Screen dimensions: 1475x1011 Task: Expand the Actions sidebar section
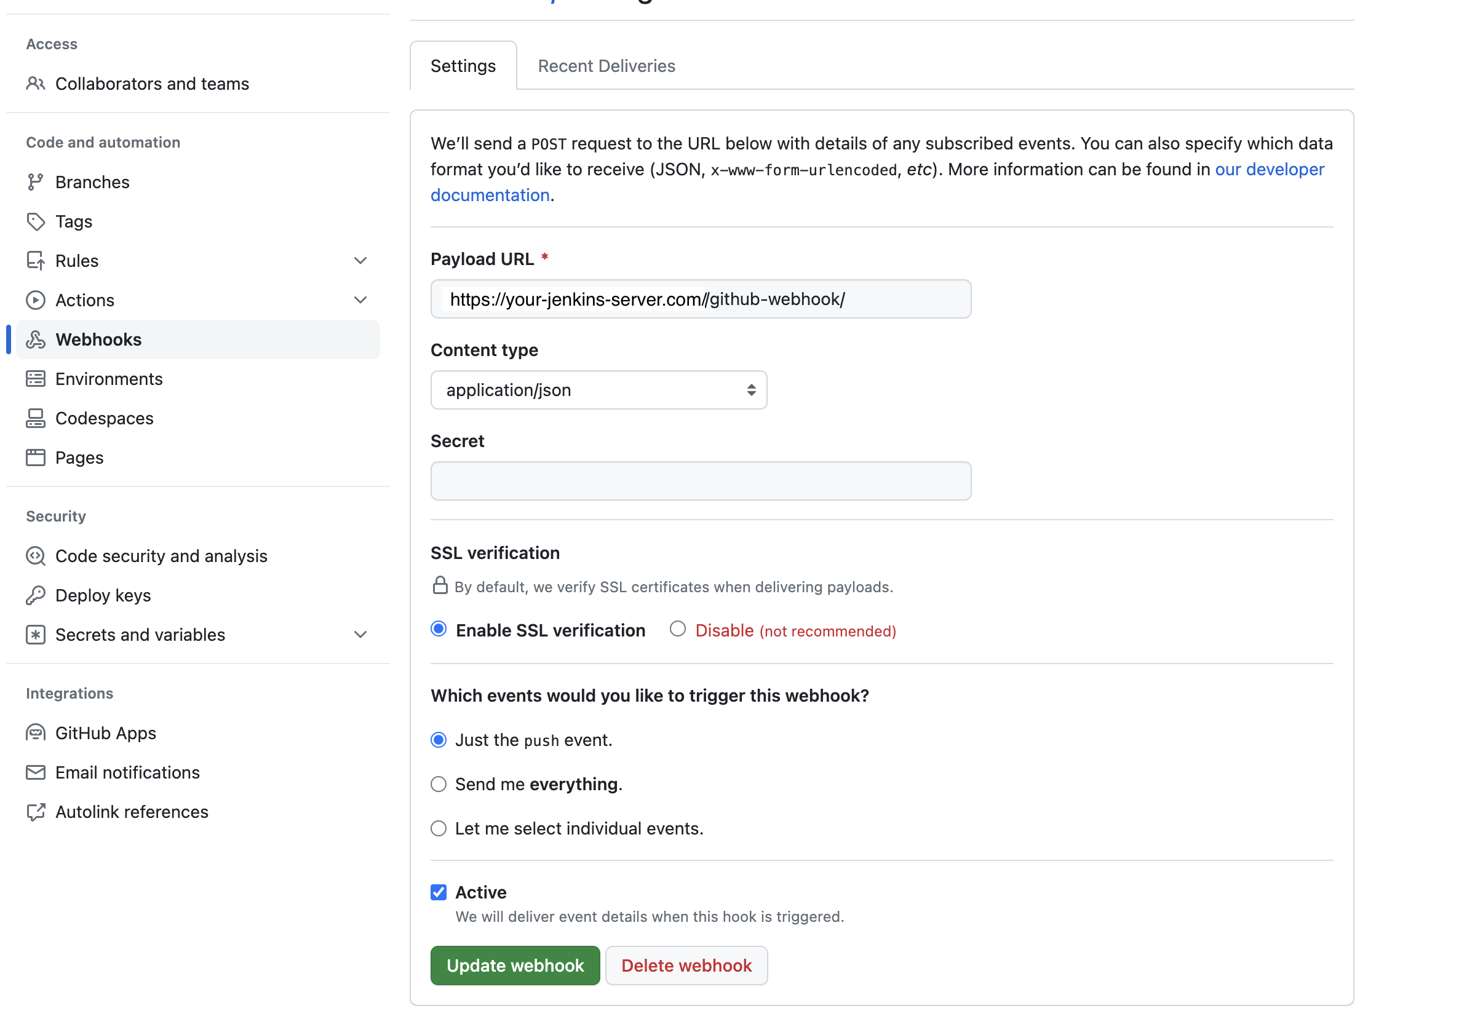pos(360,299)
